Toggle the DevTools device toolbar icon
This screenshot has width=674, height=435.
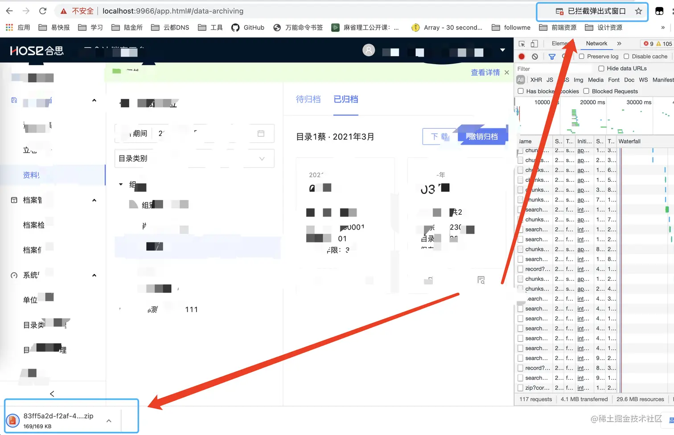point(534,44)
